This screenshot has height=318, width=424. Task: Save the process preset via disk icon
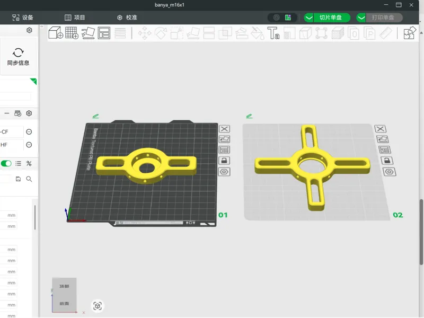click(x=18, y=179)
